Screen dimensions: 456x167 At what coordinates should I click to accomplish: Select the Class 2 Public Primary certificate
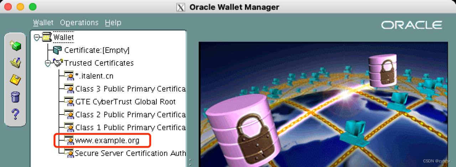click(x=130, y=115)
